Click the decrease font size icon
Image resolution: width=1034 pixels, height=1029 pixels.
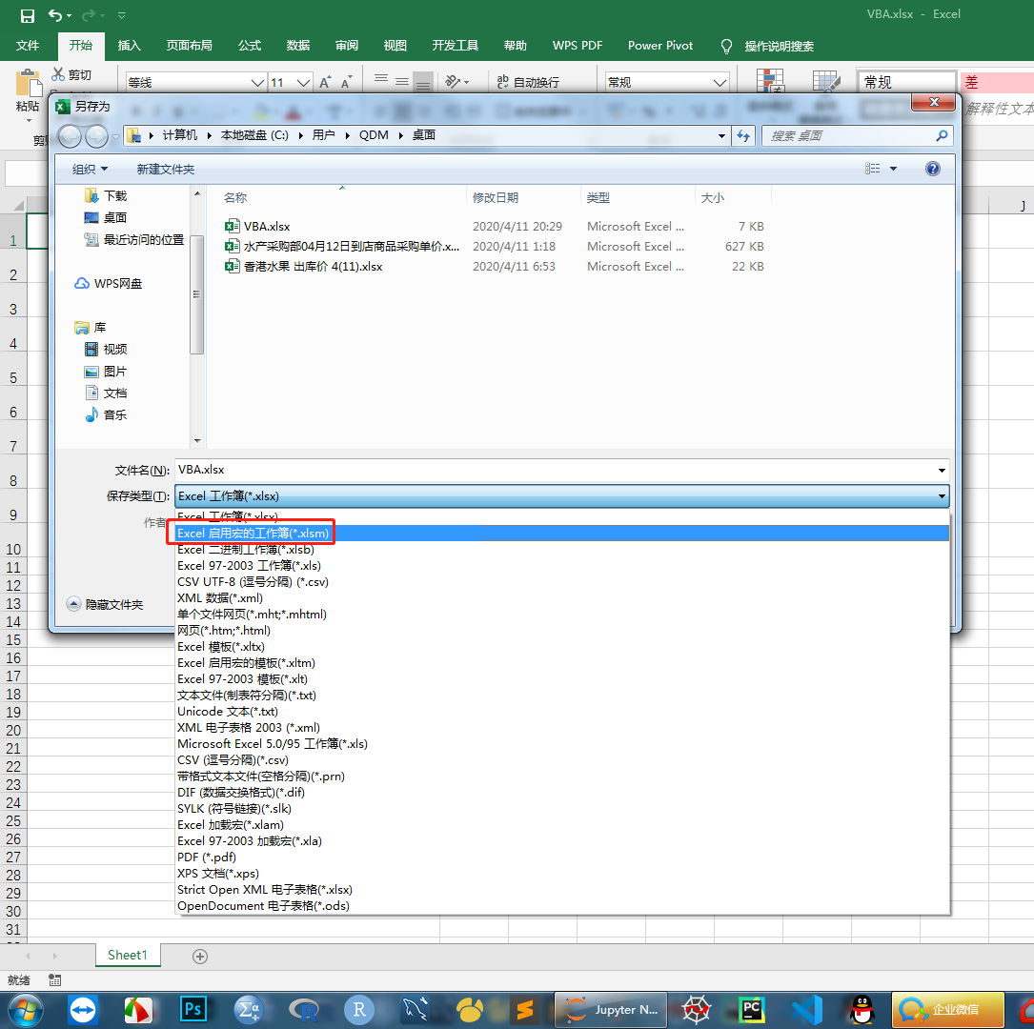point(347,82)
